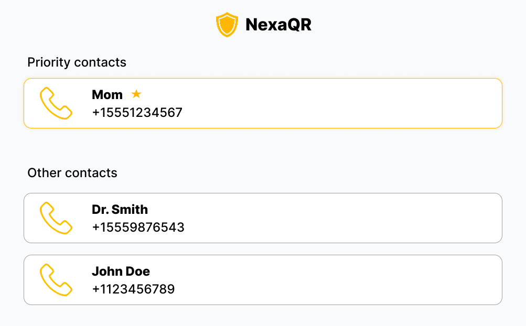Tap the phone icon for Dr. Smith
This screenshot has height=326, width=526.
click(56, 218)
